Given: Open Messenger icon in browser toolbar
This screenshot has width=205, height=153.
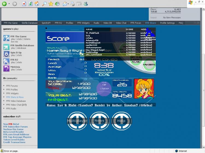Looking at the screenshot, I should click(x=86, y=4).
